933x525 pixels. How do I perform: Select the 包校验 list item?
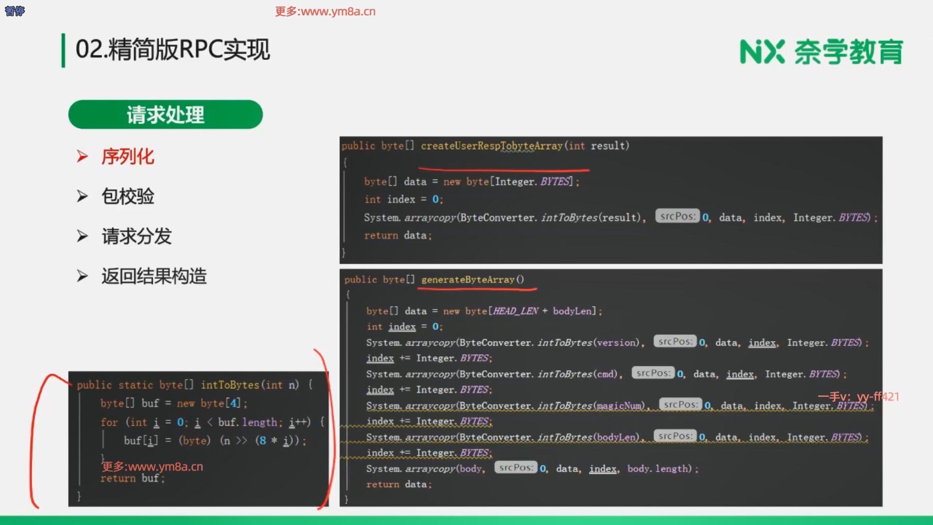point(127,196)
